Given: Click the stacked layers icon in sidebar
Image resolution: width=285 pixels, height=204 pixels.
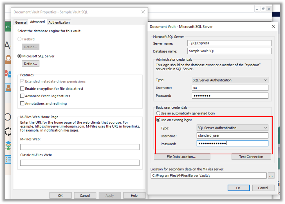Looking at the screenshot, I should tap(8, 145).
